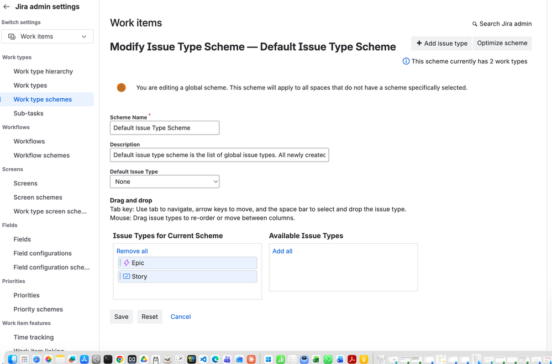Viewport: 552px width, 364px height.
Task: Open Work type screen schemes item
Action: pos(50,212)
